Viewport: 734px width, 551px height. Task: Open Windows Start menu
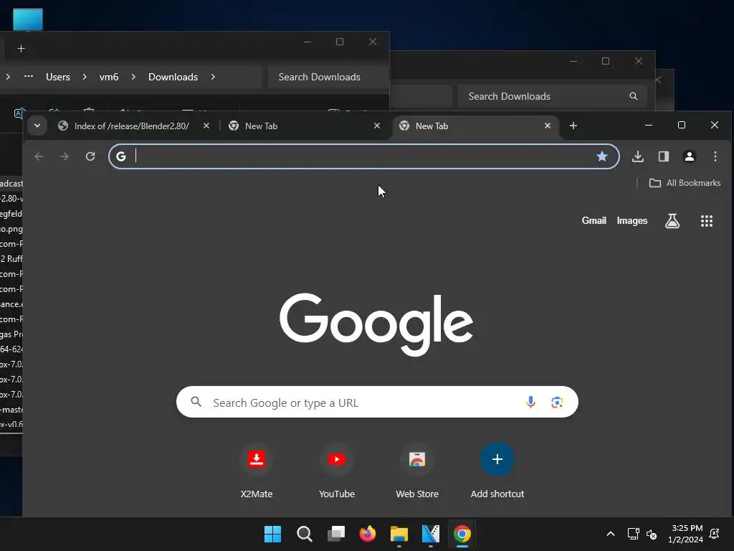point(272,534)
